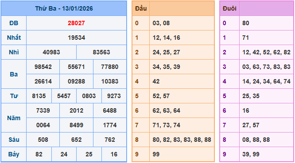This screenshot has width=295, height=163.
Task: Click Đầu row 8 values 80, 82, 83, 83, 88, 88
Action: pos(182,140)
